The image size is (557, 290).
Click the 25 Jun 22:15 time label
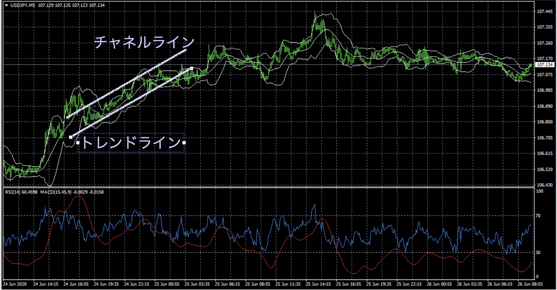(409, 284)
